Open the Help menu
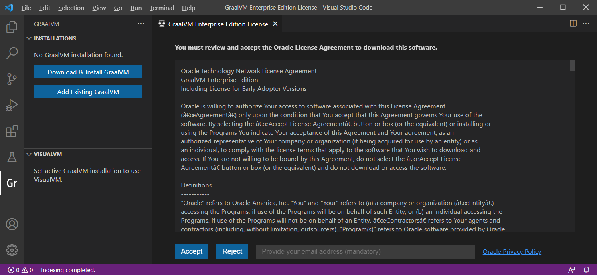This screenshot has width=597, height=275. (x=188, y=8)
